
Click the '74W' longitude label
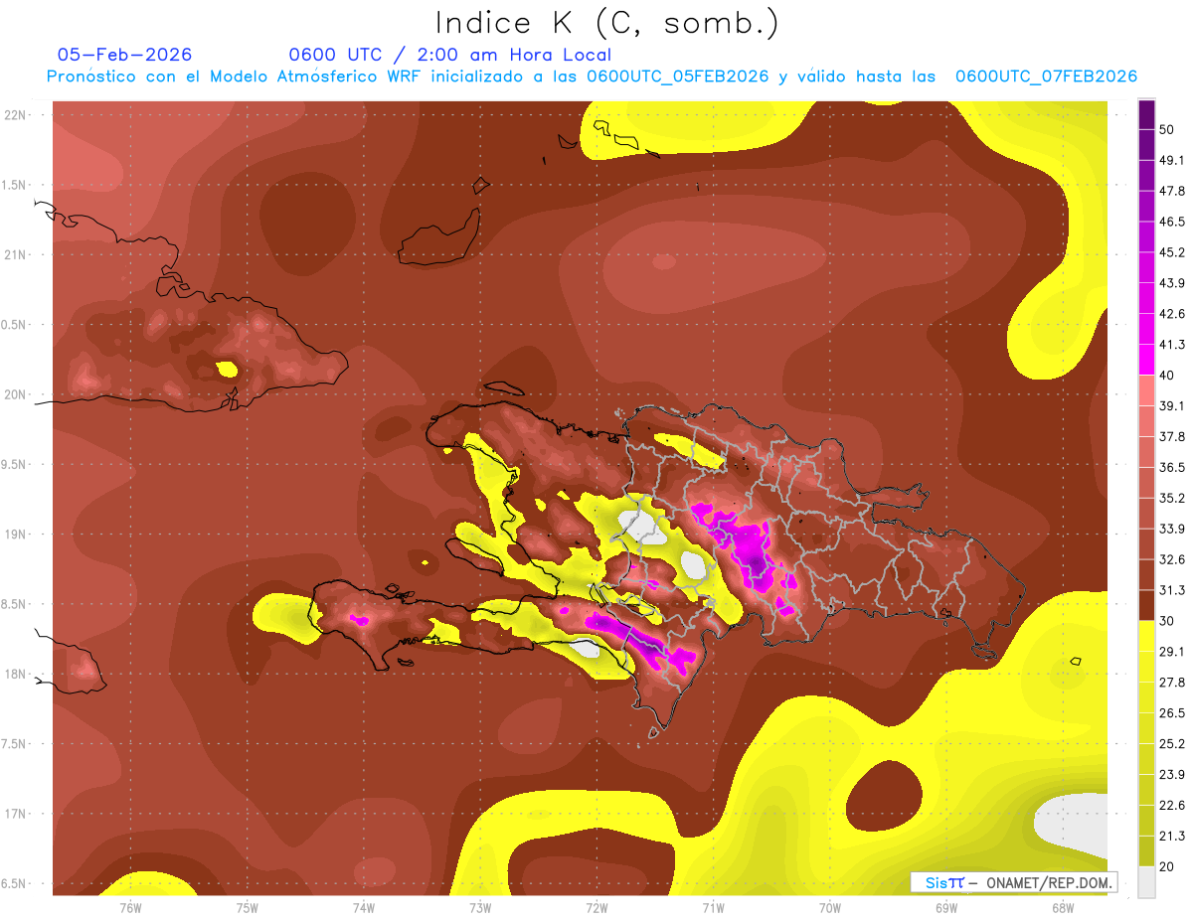363,906
